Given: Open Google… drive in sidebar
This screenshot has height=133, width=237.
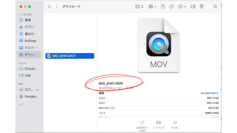Looking at the screenshot, I should 29,96.
